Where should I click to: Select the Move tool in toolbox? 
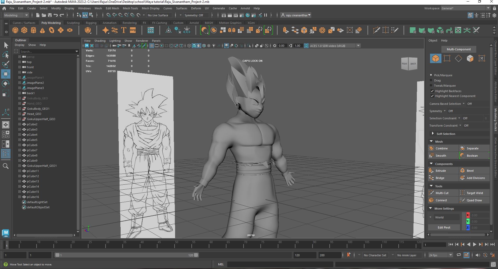coord(6,74)
